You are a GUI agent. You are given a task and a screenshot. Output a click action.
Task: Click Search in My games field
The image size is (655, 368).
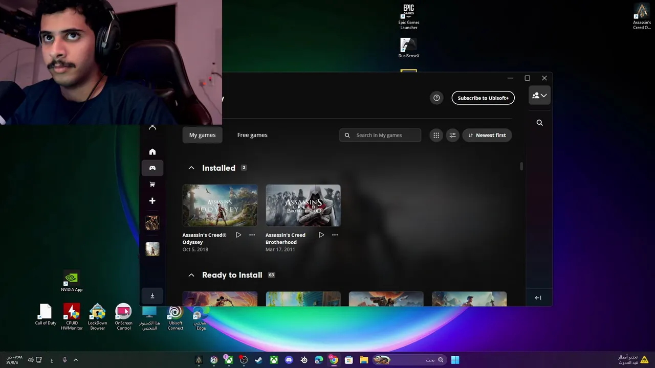point(380,135)
